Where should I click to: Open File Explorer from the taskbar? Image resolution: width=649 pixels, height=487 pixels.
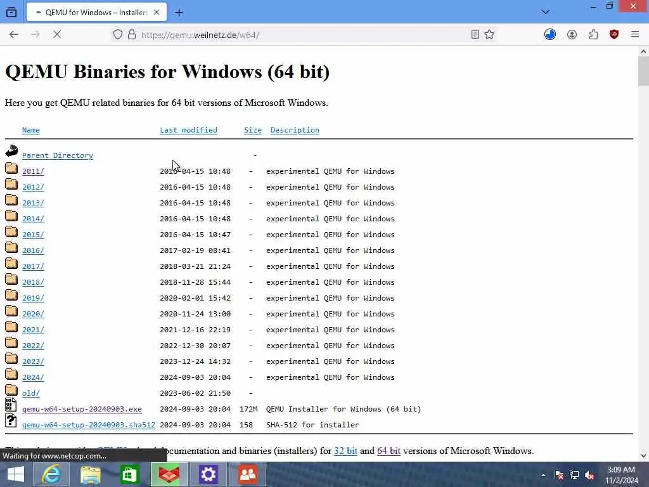pos(90,474)
